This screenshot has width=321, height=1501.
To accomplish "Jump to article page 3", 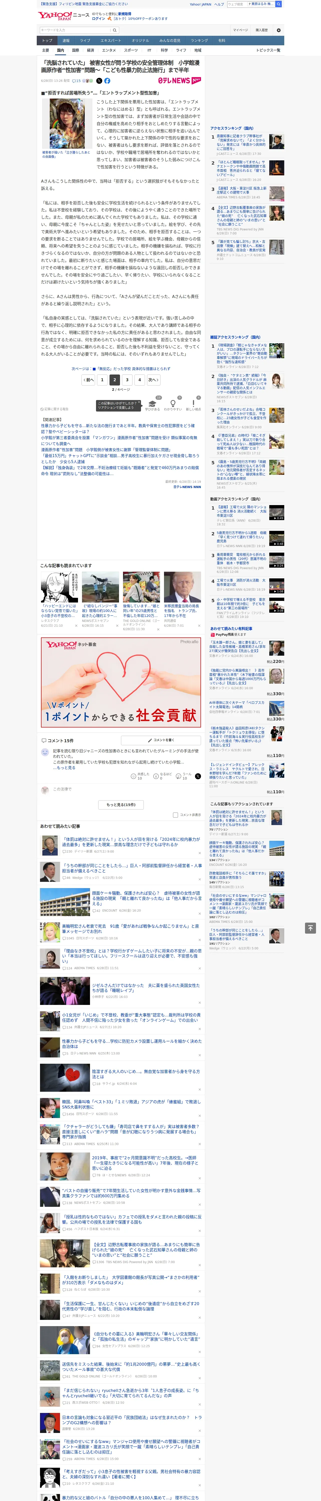I will click(127, 380).
